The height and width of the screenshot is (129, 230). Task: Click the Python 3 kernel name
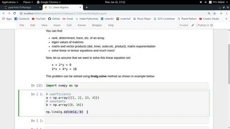(203, 25)
